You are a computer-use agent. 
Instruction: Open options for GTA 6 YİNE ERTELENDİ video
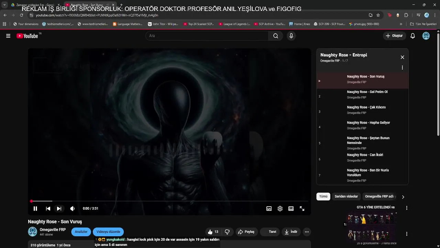point(407,208)
